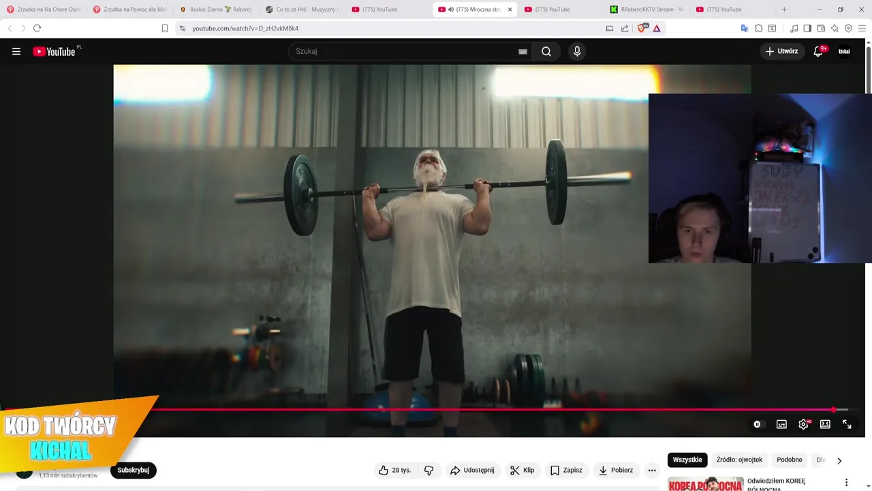Open KOREA PÓŁNOCNA suggested video thumbnail
The image size is (872, 491).
(x=705, y=483)
